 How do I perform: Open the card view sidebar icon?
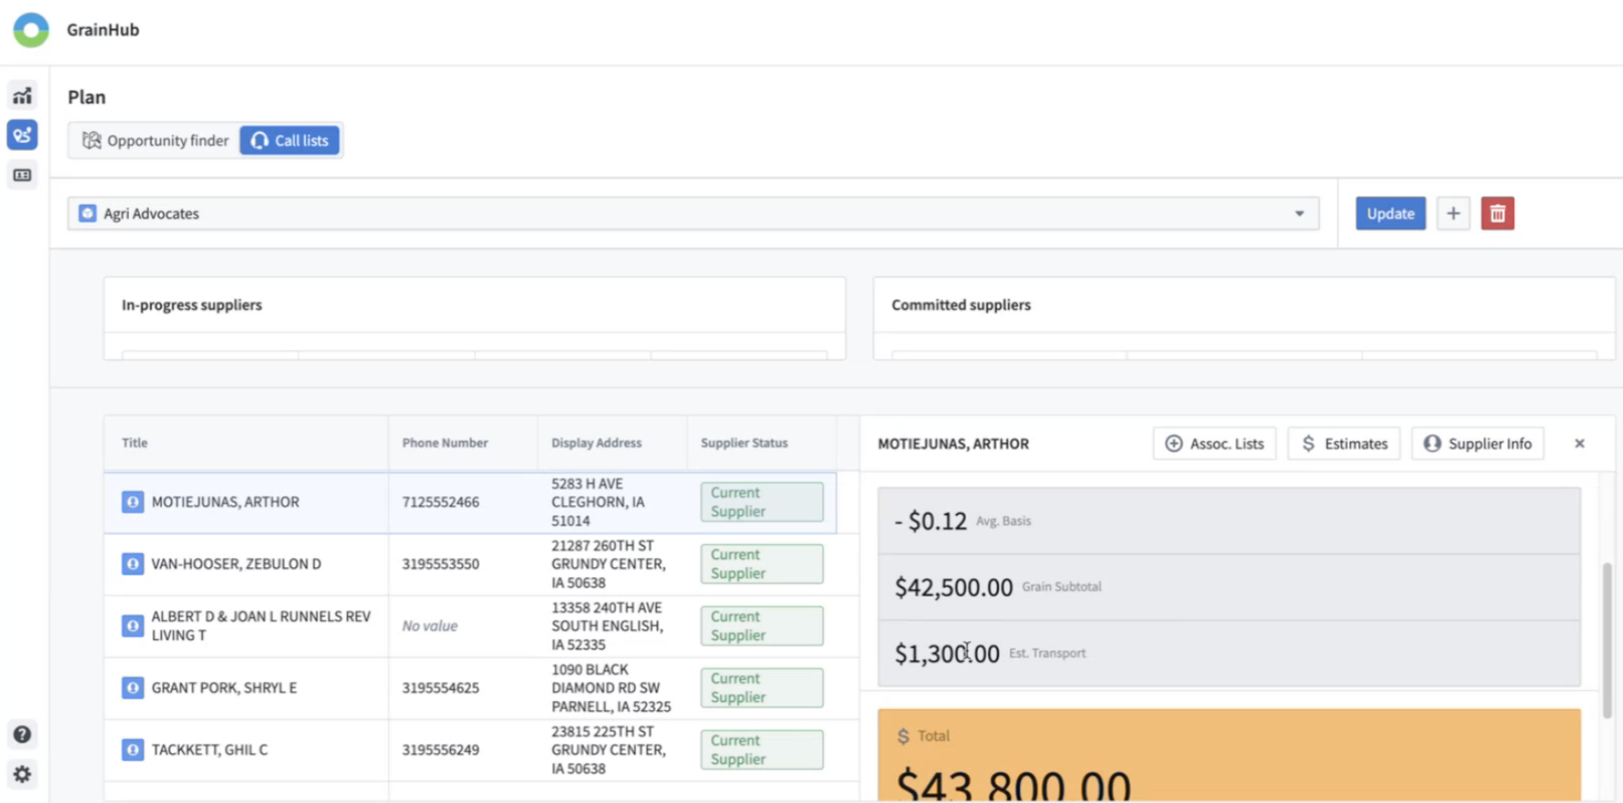click(x=22, y=175)
